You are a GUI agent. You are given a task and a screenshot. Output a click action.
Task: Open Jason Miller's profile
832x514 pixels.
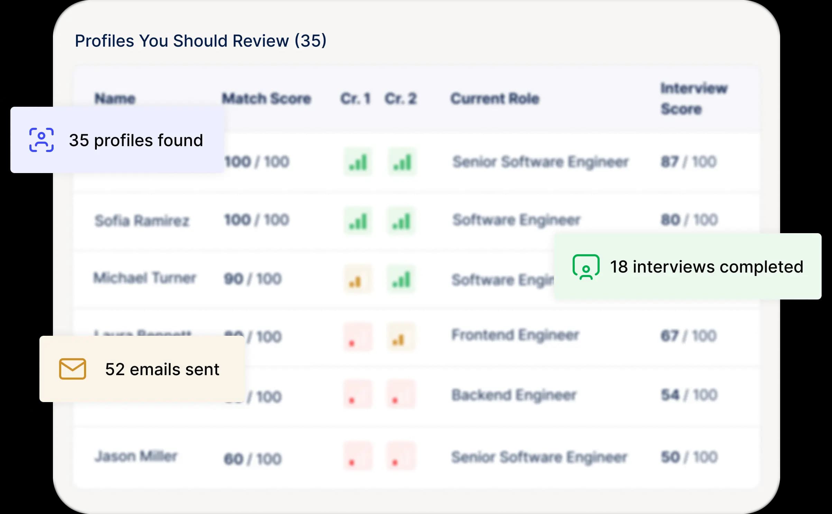pyautogui.click(x=136, y=456)
